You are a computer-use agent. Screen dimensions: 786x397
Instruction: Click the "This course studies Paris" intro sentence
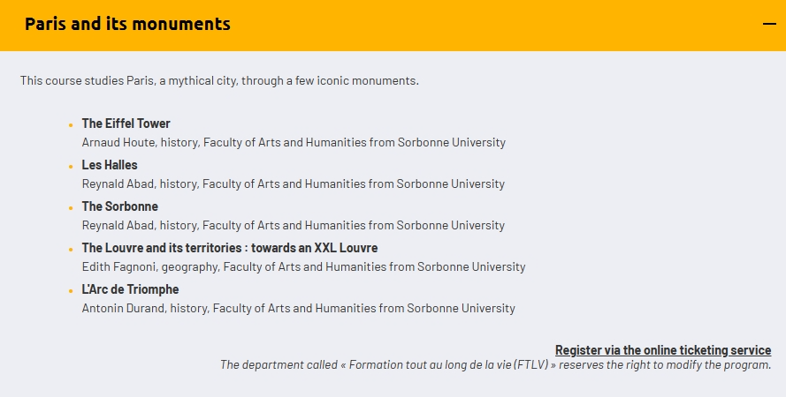pyautogui.click(x=219, y=81)
